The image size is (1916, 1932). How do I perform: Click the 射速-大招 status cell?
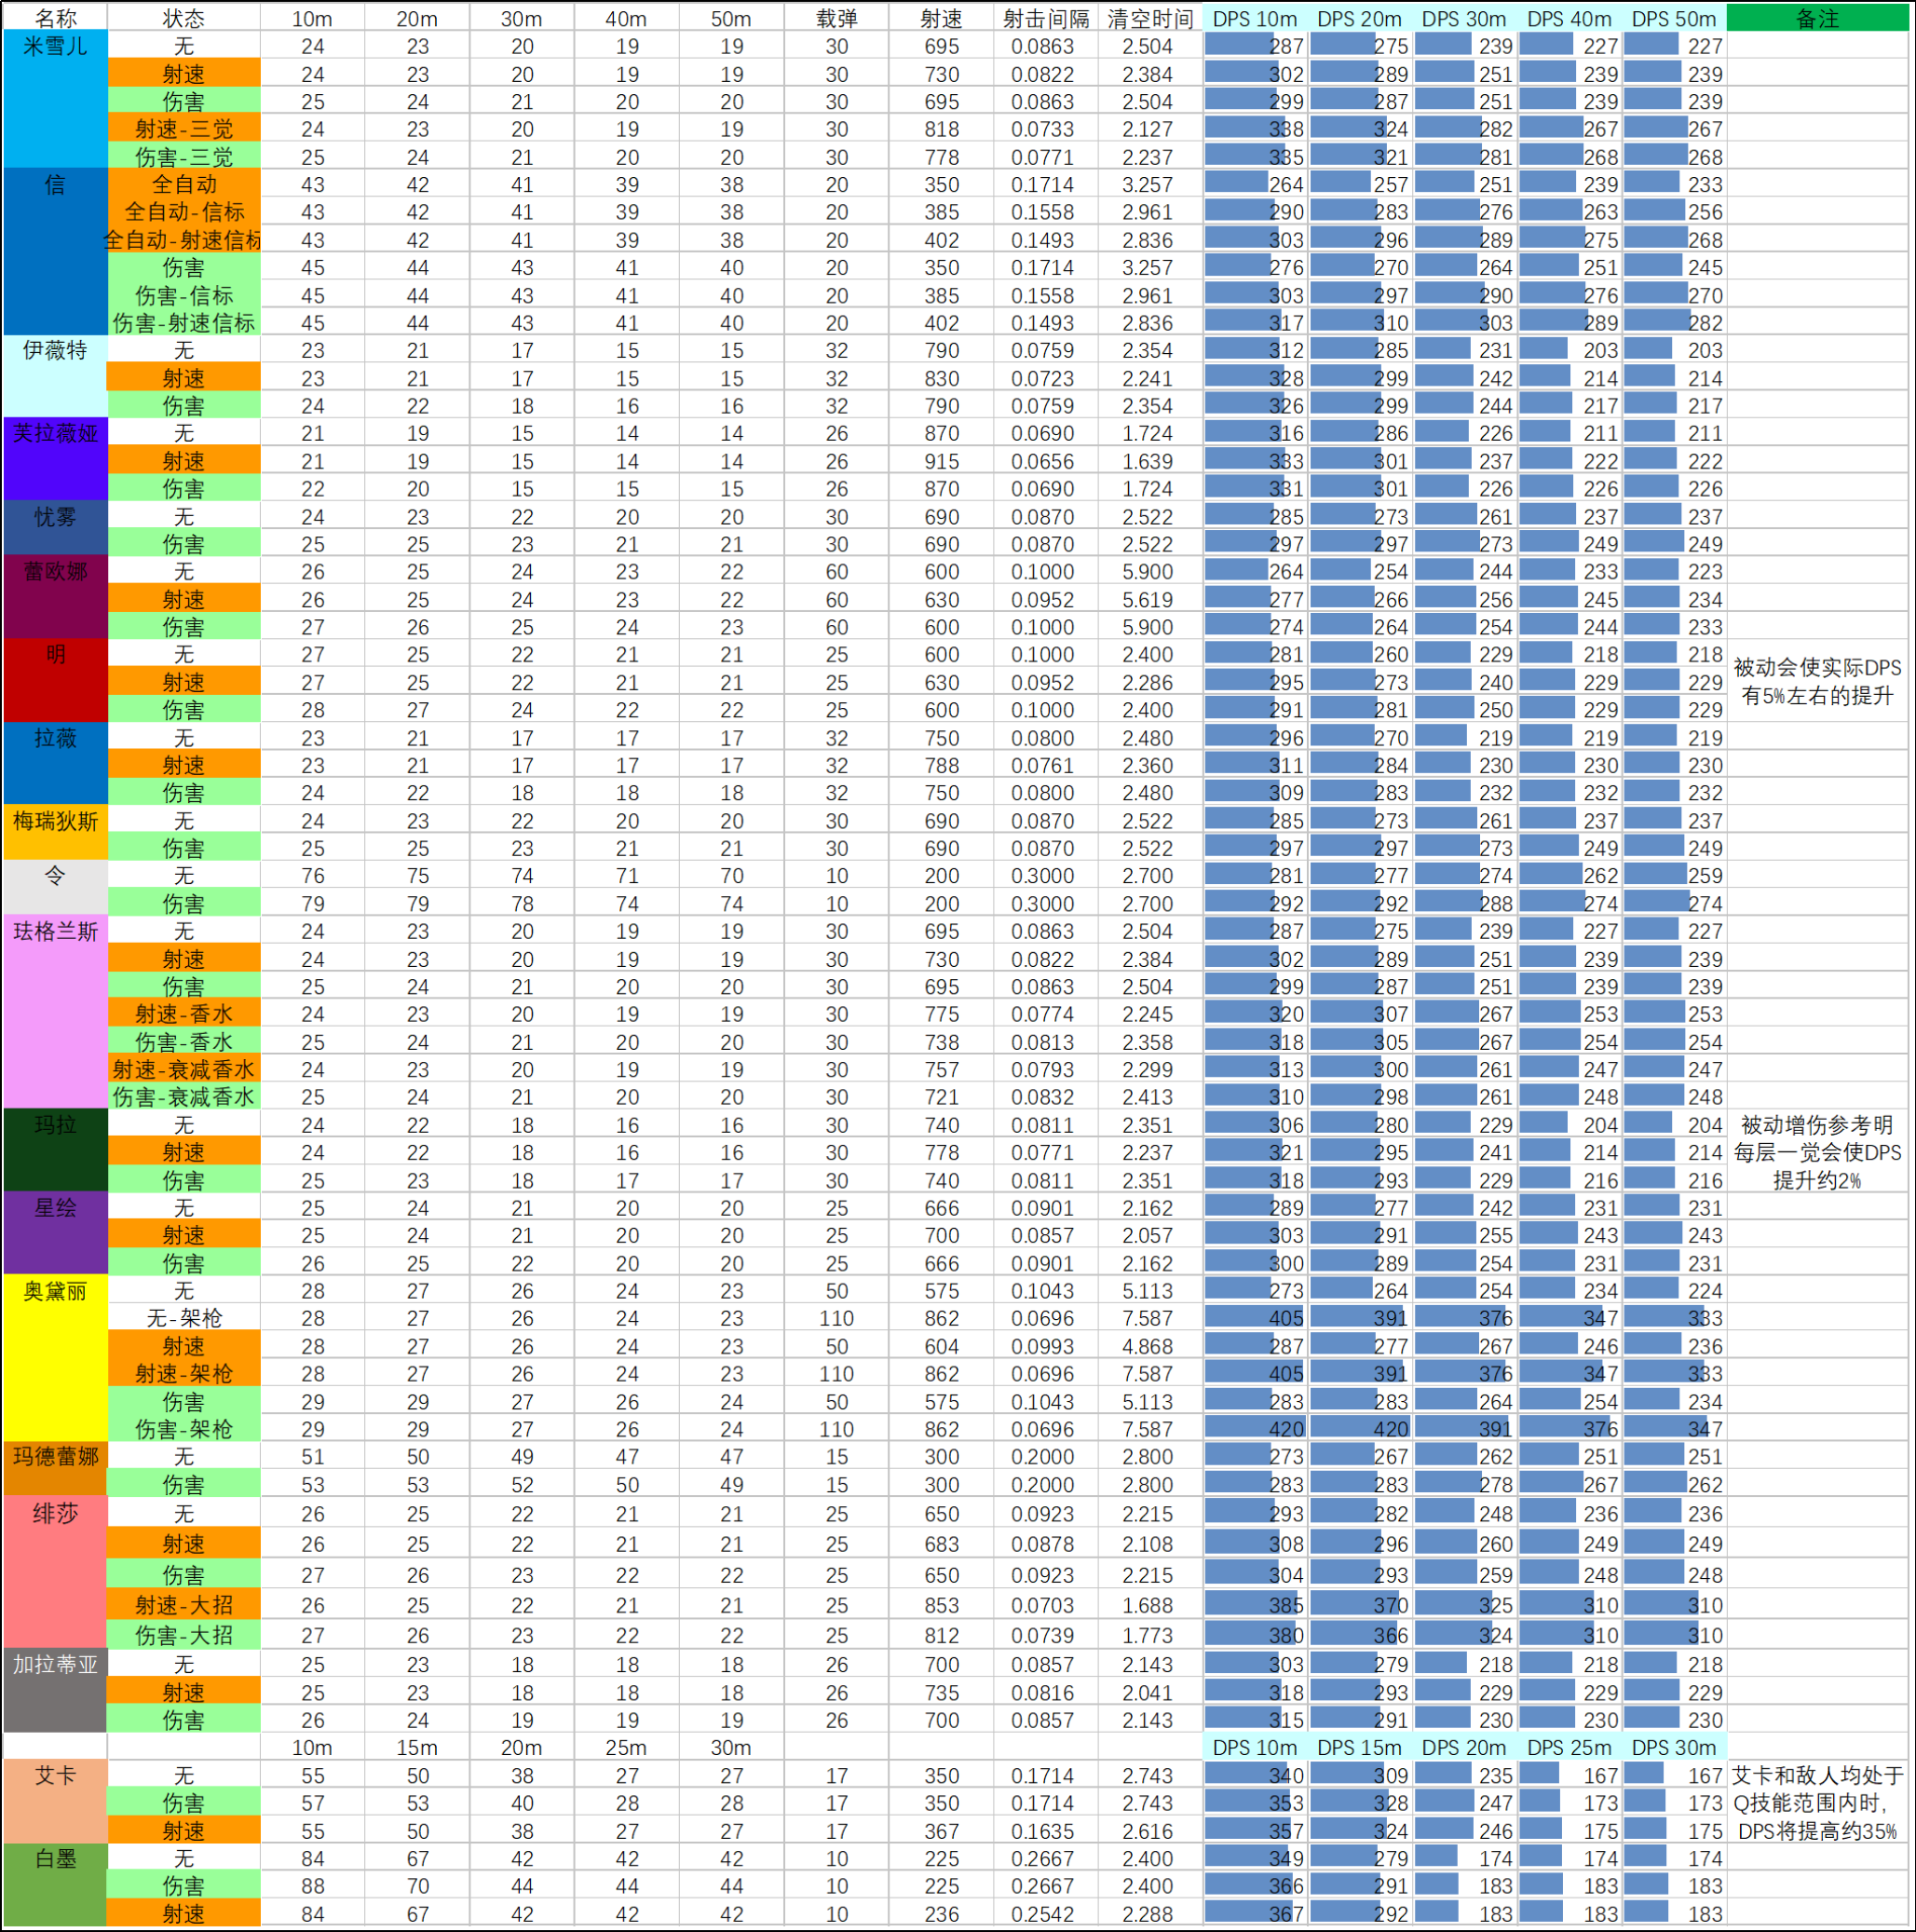(x=184, y=1604)
